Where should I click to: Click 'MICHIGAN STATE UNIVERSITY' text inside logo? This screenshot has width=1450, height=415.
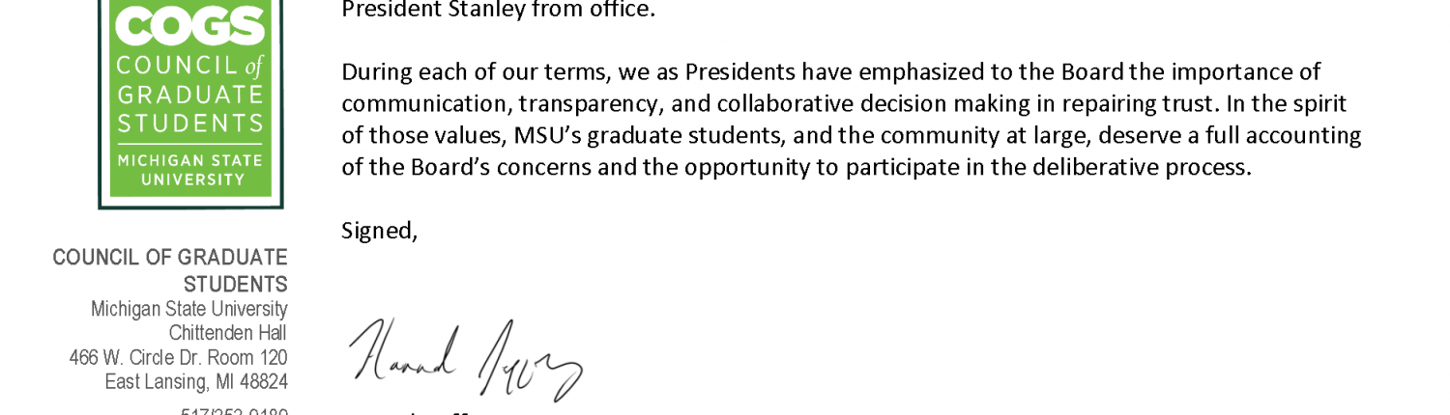click(190, 169)
